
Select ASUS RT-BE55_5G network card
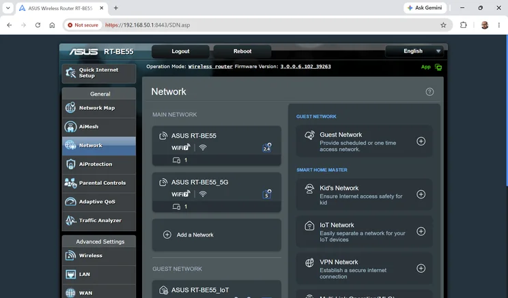coord(216,192)
